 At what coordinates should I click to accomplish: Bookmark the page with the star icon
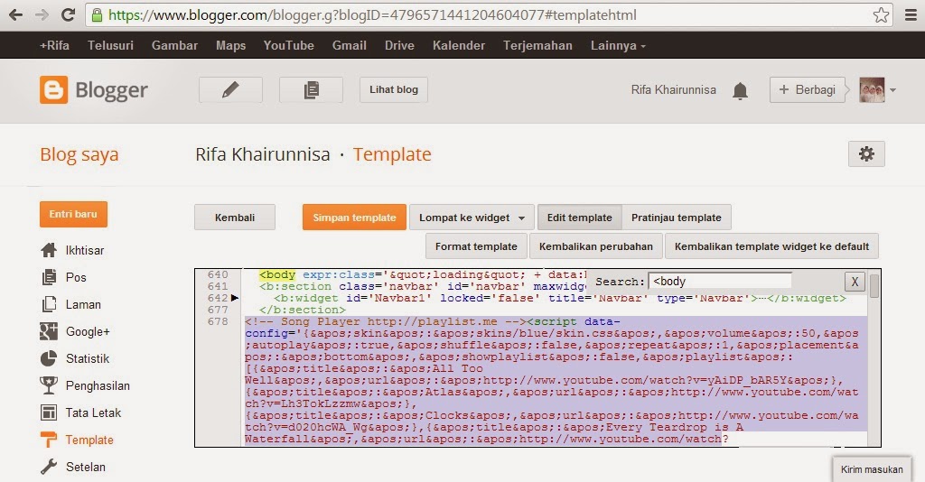881,14
